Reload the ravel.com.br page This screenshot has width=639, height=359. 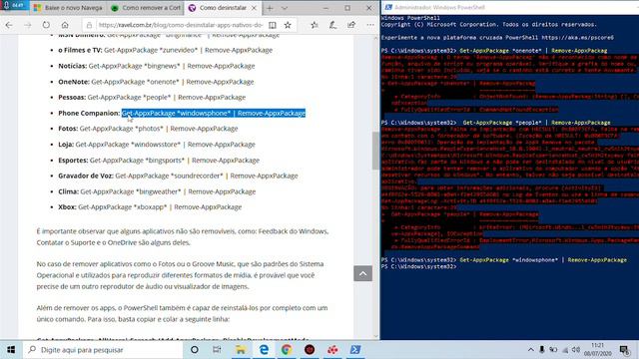tap(46, 25)
